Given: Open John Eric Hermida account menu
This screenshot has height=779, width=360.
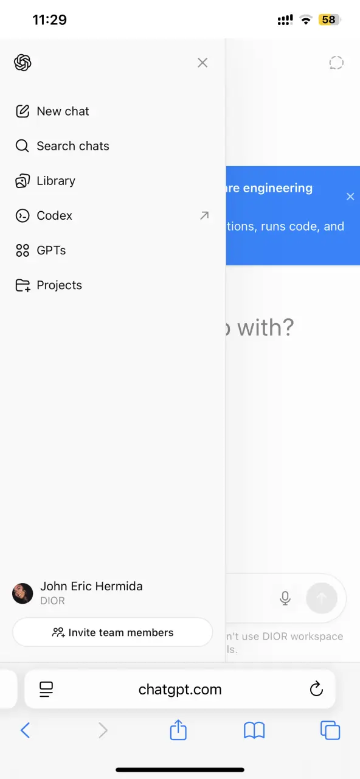Looking at the screenshot, I should 112,593.
